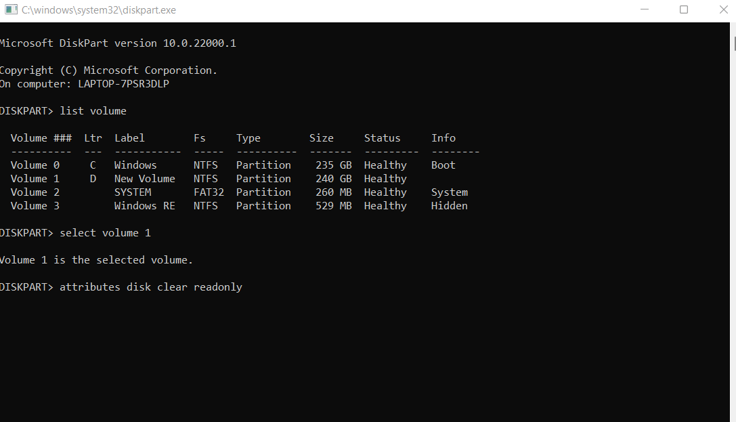The width and height of the screenshot is (736, 422).
Task: Click the Microsoft DiskPart version line
Action: pos(118,43)
